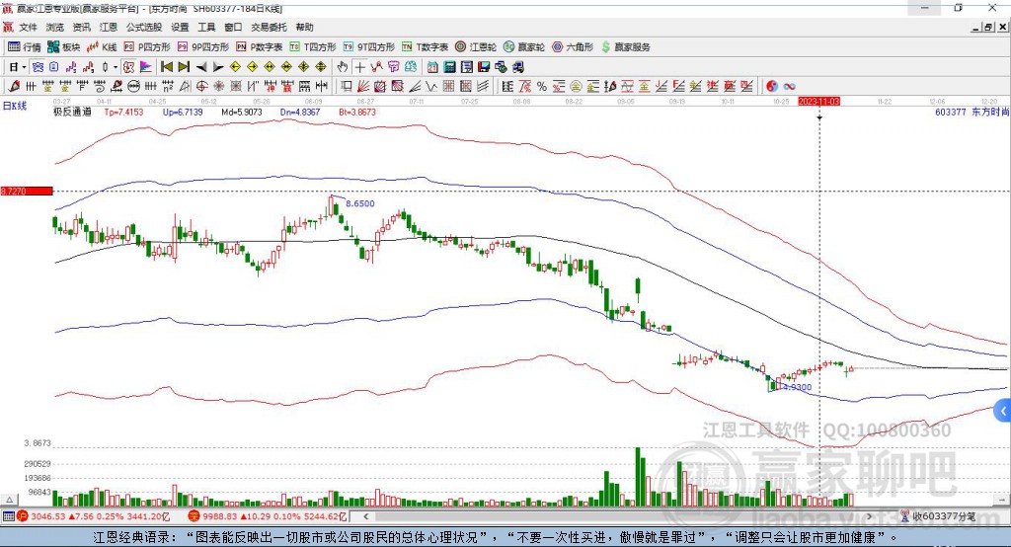This screenshot has height=547, width=1011.
Task: Select the target circle crosshair tool
Action: point(201,86)
